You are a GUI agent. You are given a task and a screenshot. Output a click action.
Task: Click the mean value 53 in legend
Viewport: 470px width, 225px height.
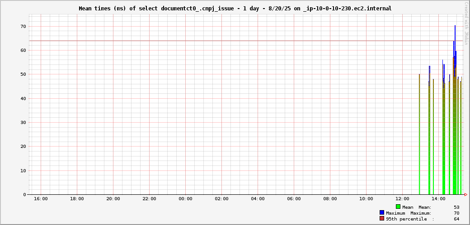[456, 207]
